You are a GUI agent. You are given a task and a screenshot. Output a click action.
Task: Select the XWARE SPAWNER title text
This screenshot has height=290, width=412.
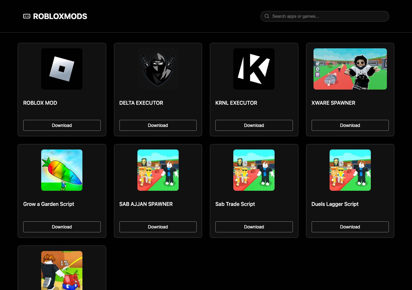tap(333, 103)
